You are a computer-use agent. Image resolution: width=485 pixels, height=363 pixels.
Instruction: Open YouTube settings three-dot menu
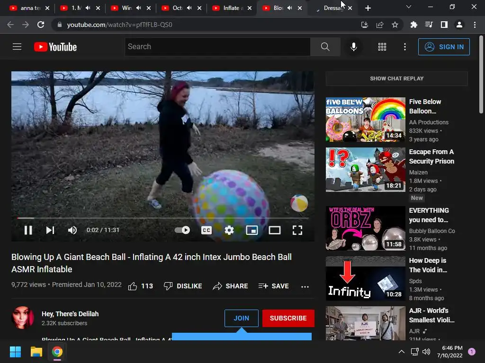coord(405,47)
